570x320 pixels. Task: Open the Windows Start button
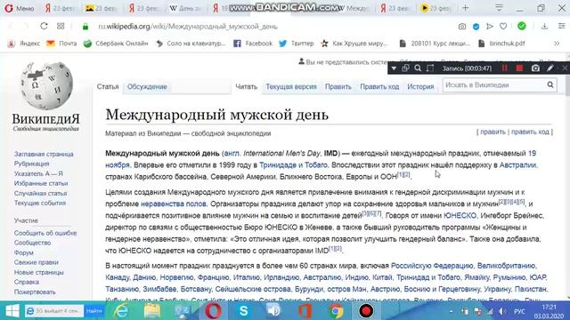12,311
